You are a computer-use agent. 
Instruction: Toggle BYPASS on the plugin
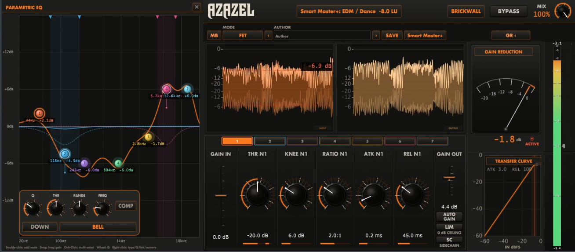coord(508,11)
